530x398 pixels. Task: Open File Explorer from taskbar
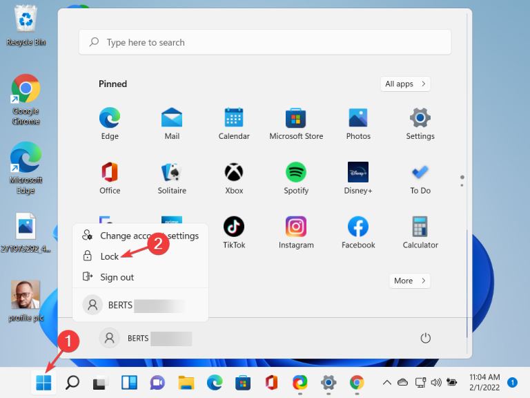186,382
